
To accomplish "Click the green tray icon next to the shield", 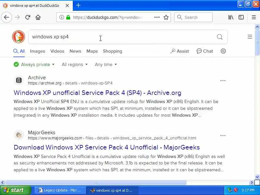I will coord(230,190).
